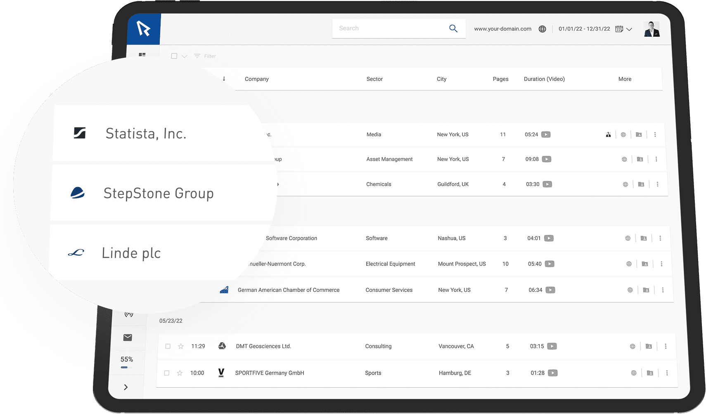Click globe icon in DMT Geosciences row
Screen dimensions: 706x414
[x=633, y=346]
